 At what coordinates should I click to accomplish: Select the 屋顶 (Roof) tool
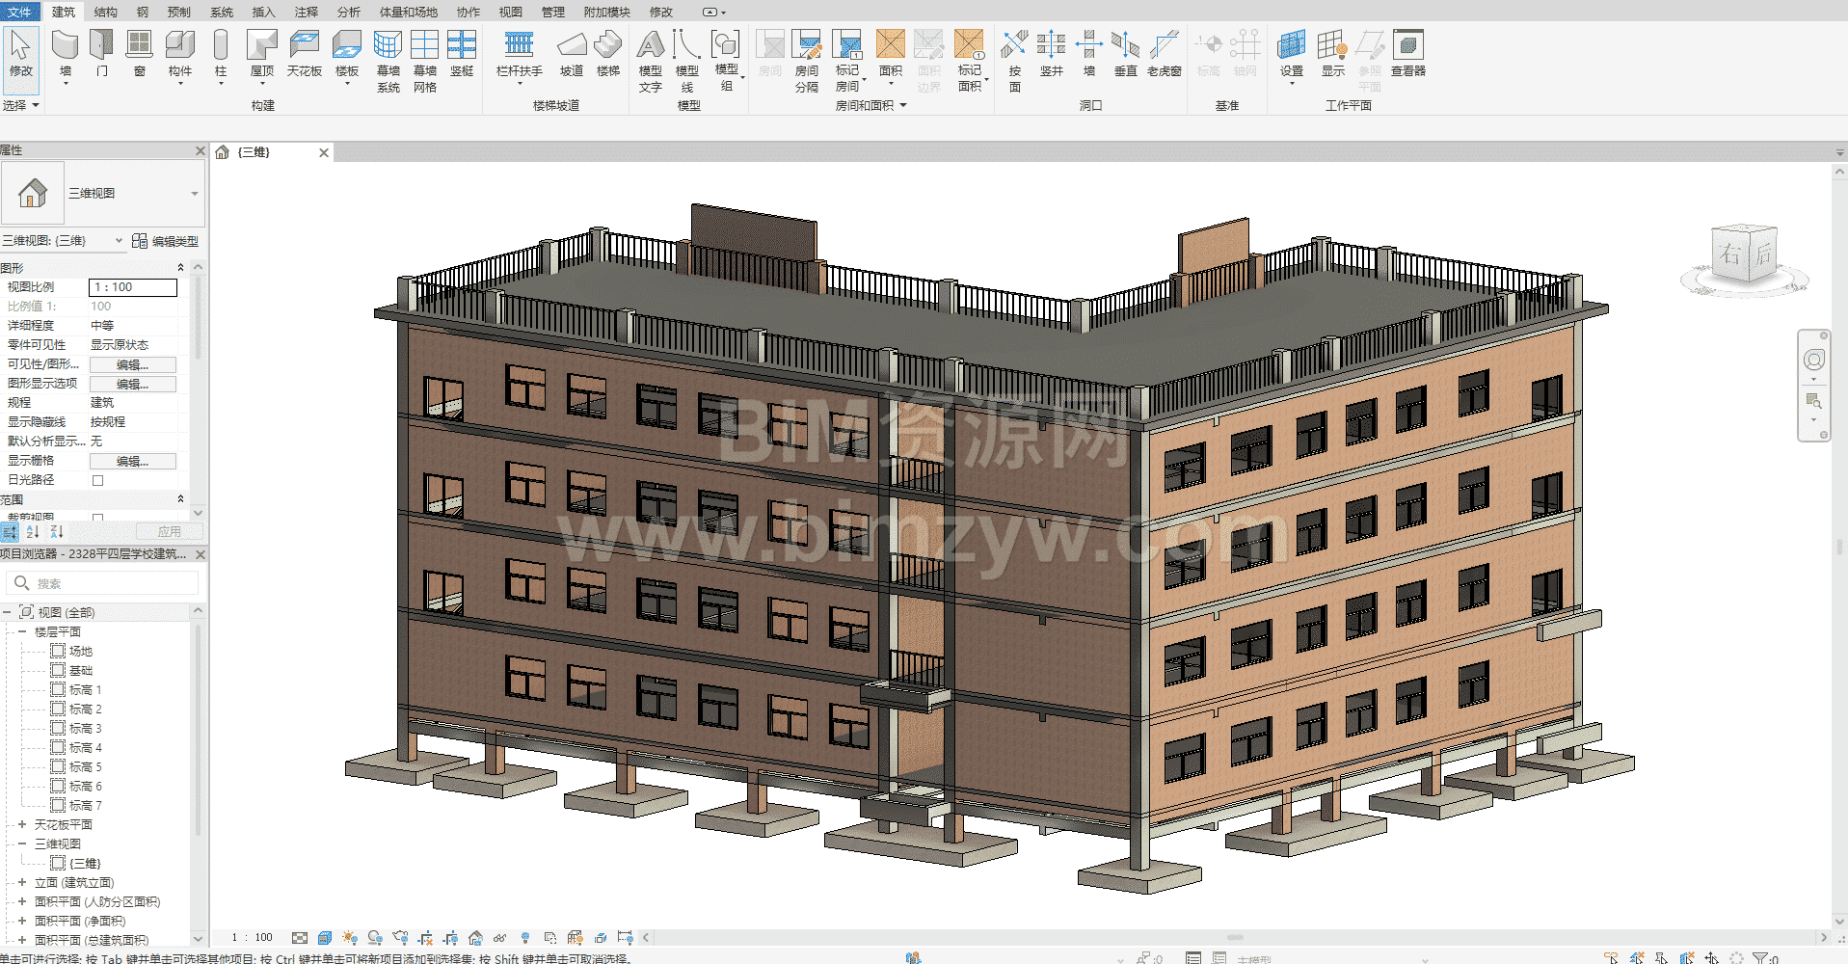(262, 54)
